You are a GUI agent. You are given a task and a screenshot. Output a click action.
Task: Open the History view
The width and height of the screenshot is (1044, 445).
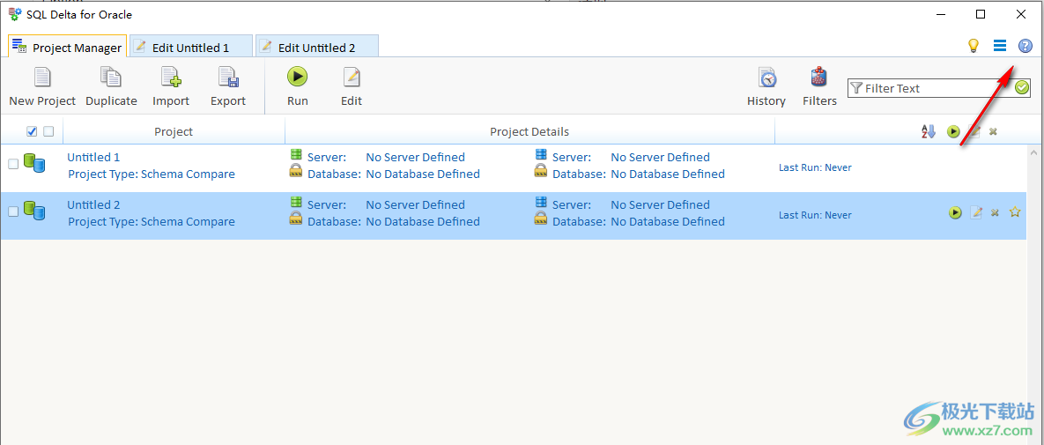[766, 86]
